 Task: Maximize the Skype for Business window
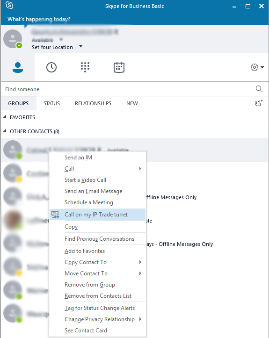click(x=248, y=6)
